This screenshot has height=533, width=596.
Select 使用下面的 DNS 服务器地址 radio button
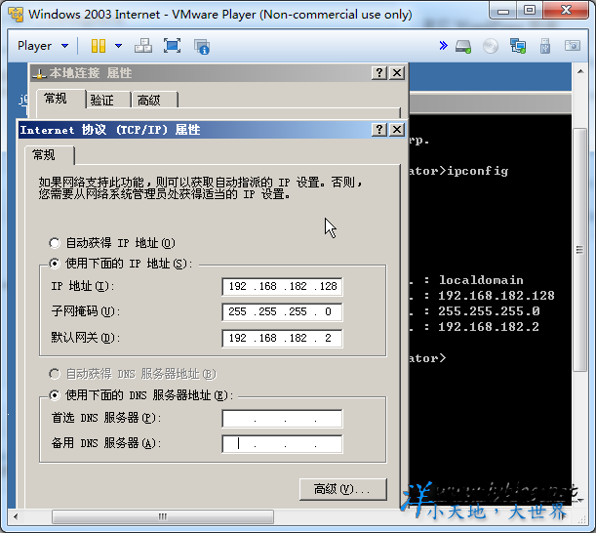click(x=55, y=395)
